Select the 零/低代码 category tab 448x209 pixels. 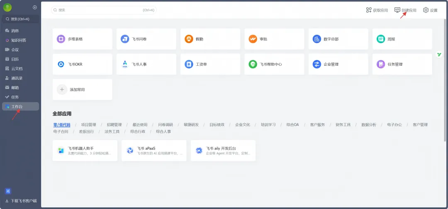point(62,125)
